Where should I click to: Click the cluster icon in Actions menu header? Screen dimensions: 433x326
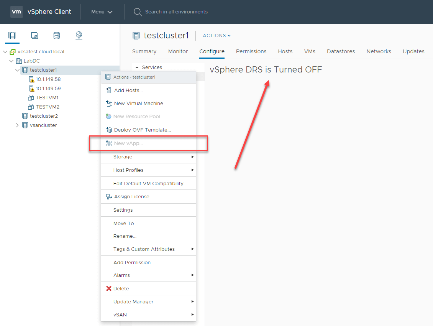pos(108,77)
